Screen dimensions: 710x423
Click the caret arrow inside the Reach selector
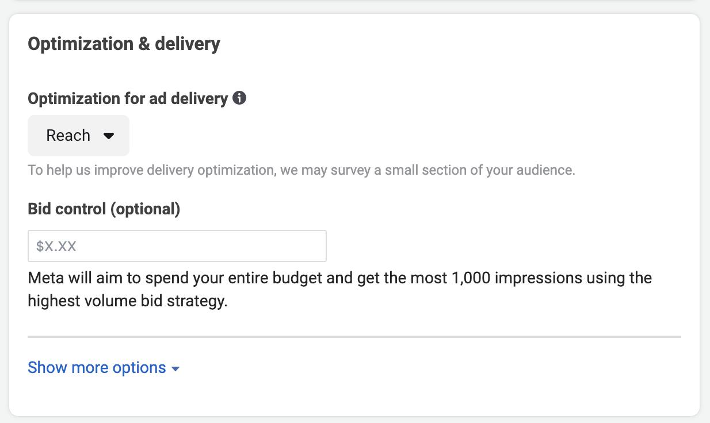pyautogui.click(x=109, y=136)
